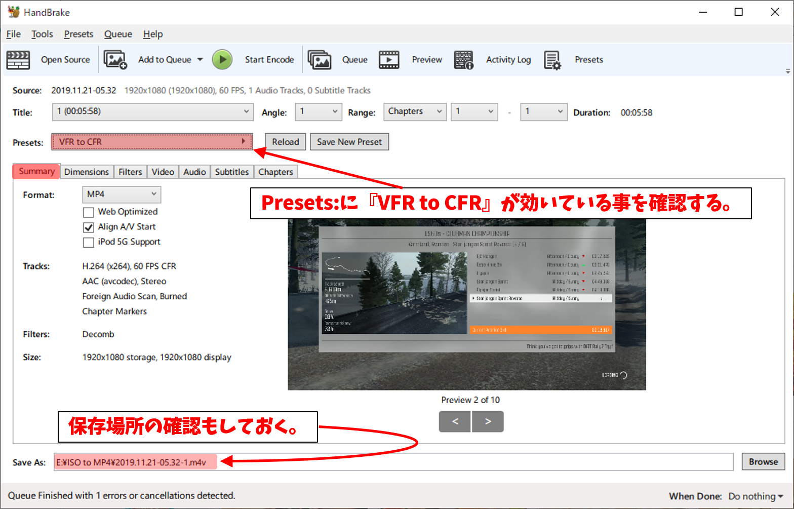The width and height of the screenshot is (794, 509).
Task: Click the Chapter Markers text
Action: 114,311
